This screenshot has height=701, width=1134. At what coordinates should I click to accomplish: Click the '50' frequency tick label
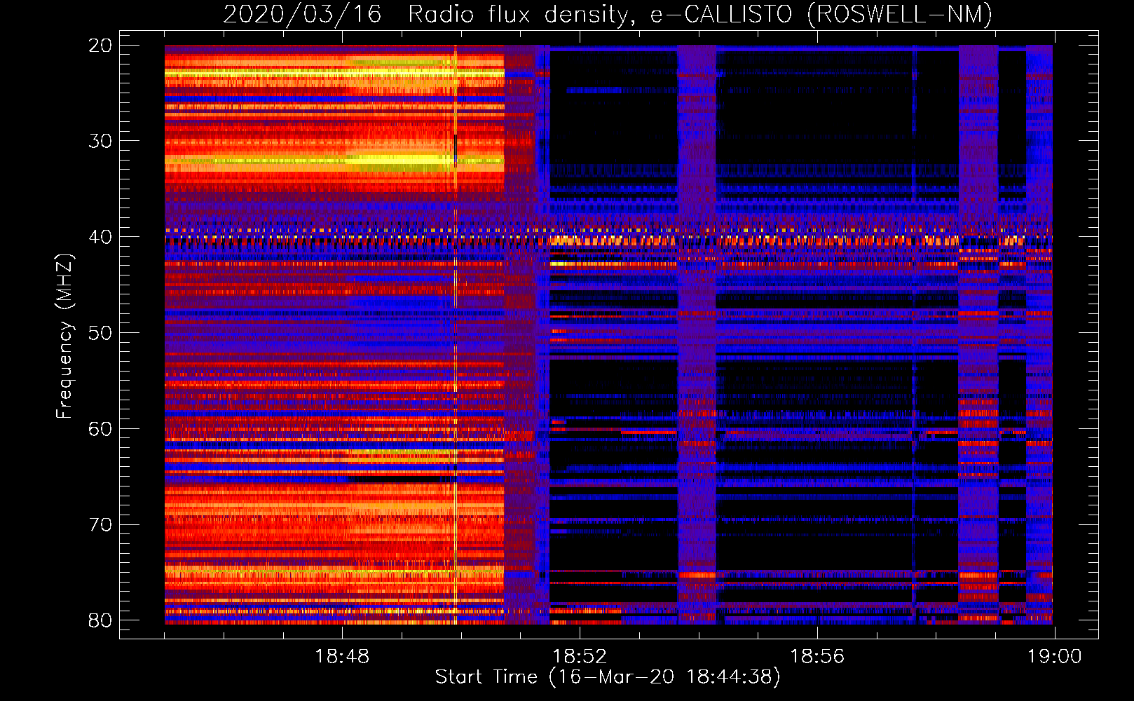pyautogui.click(x=100, y=332)
